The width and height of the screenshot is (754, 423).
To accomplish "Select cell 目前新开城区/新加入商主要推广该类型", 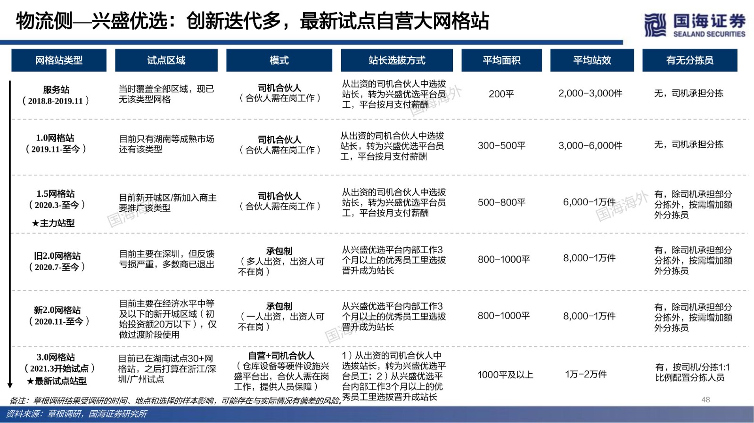I will pos(168,203).
